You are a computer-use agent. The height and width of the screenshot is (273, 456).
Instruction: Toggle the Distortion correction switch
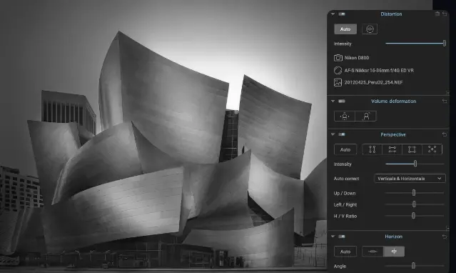point(342,14)
